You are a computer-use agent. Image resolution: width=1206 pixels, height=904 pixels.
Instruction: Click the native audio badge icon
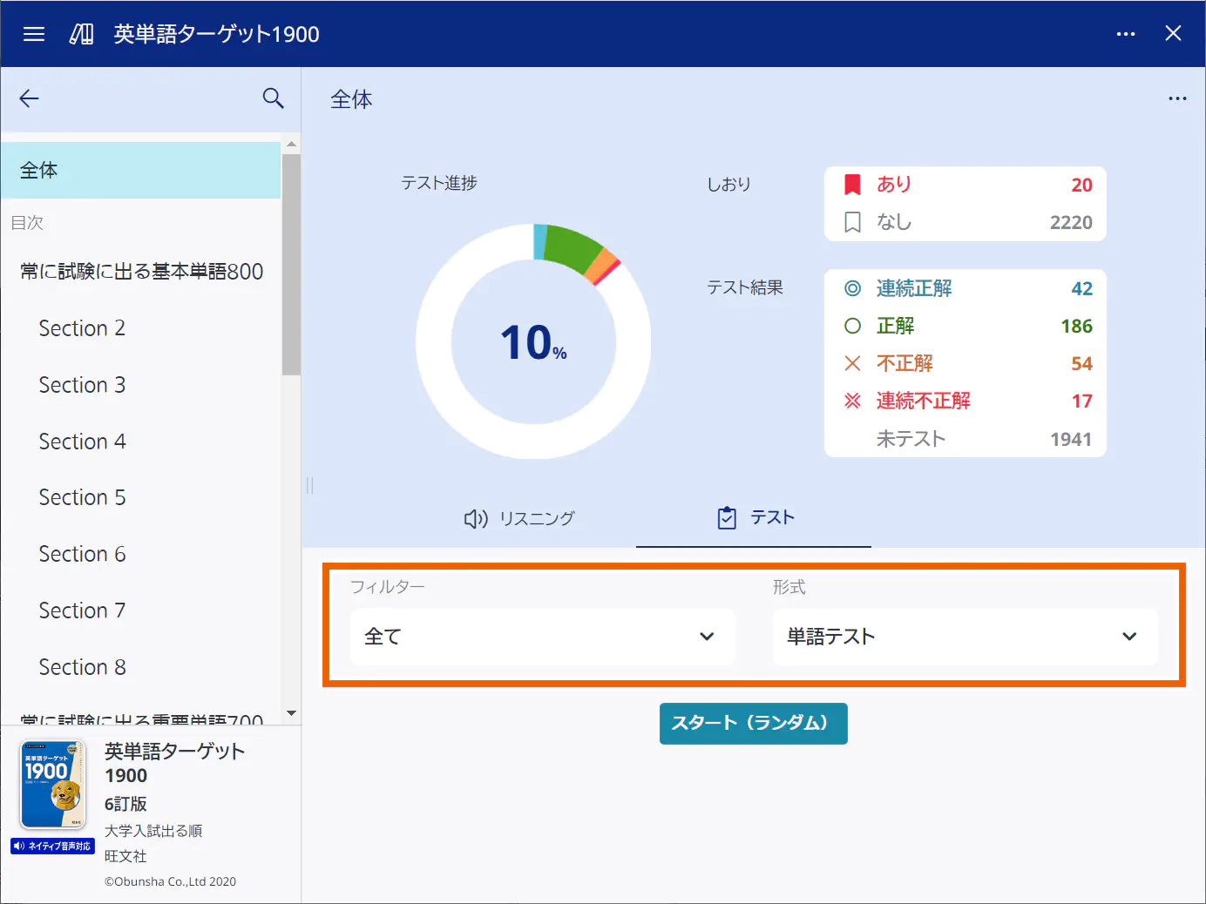click(x=52, y=846)
